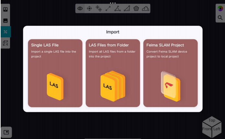This screenshot has width=225, height=139.
Task: Expand the three-dot toolbar handle
Action: pos(113,3)
